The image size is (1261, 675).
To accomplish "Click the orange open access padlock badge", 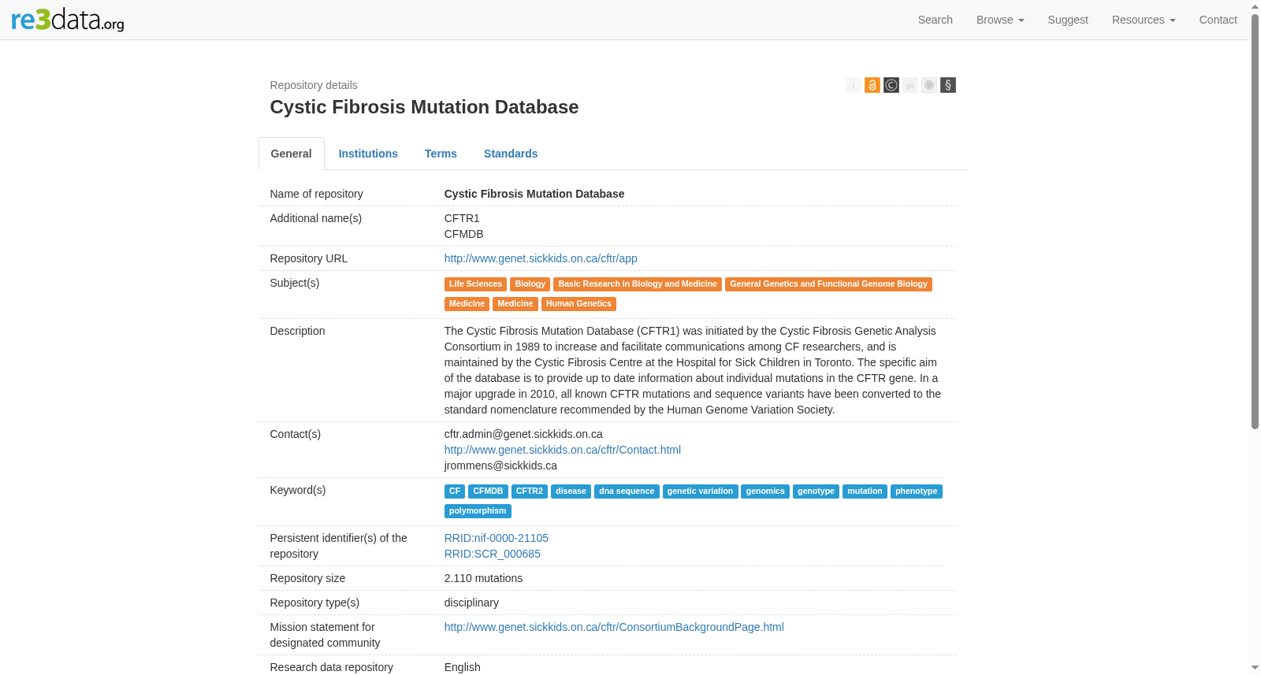I will 872,85.
